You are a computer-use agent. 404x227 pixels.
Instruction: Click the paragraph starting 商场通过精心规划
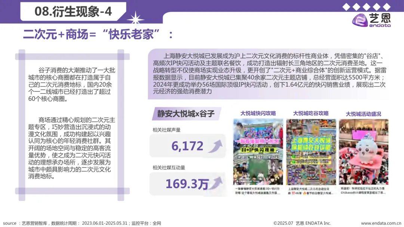72,148
